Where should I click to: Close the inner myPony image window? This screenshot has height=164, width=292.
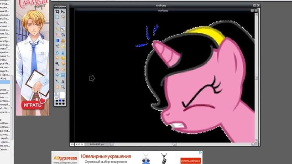256,11
